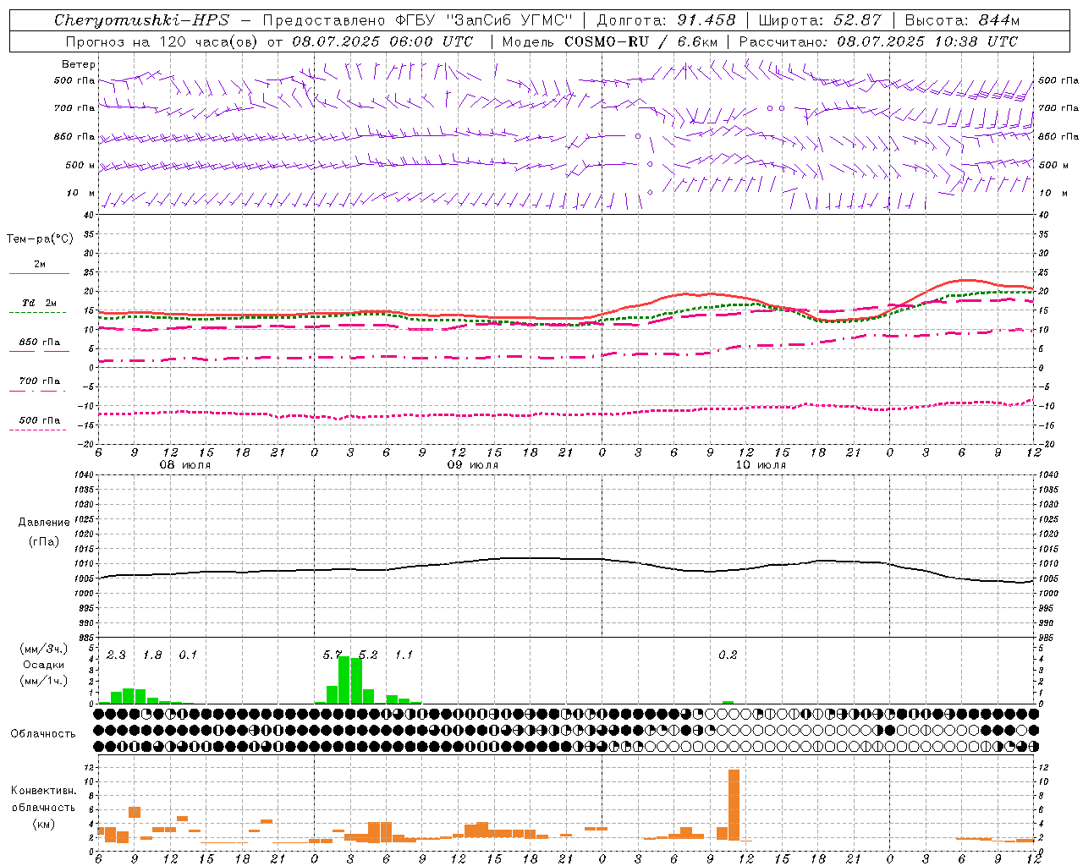Screen dimensions: 1083x866
Task: Click the '1.1' precipitation total value
Action: [404, 655]
